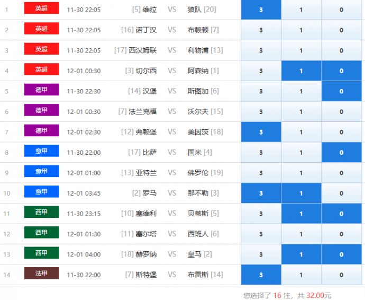Choose the 3 option for 塞维利 vs 贝蒂斯
365x300 pixels.
tap(261, 214)
